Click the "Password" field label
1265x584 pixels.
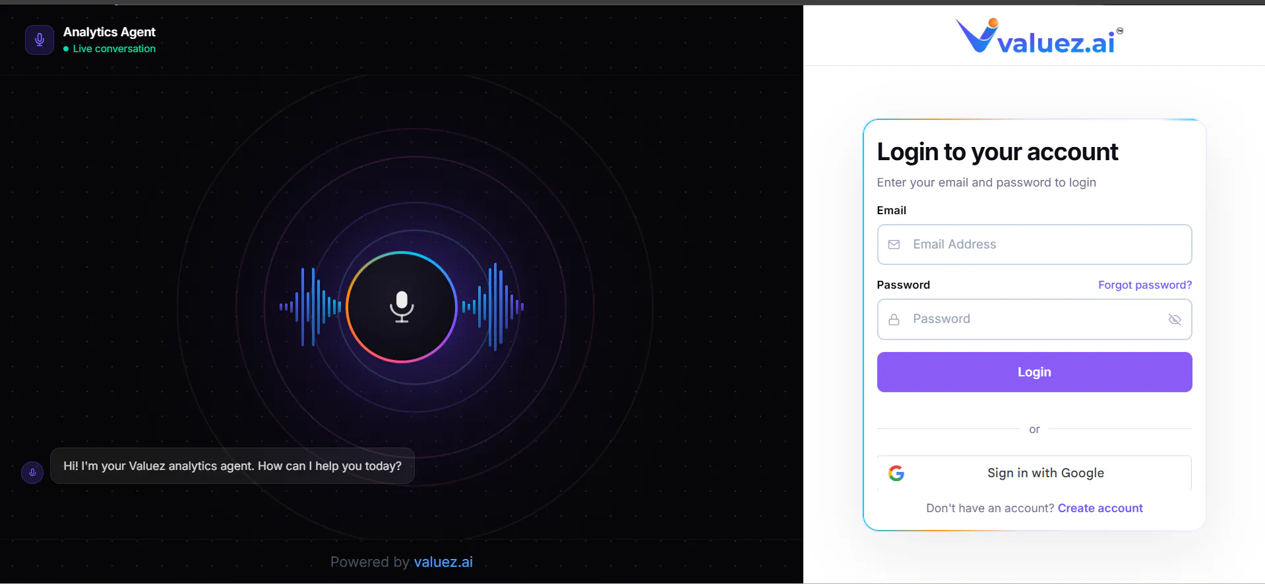[904, 285]
